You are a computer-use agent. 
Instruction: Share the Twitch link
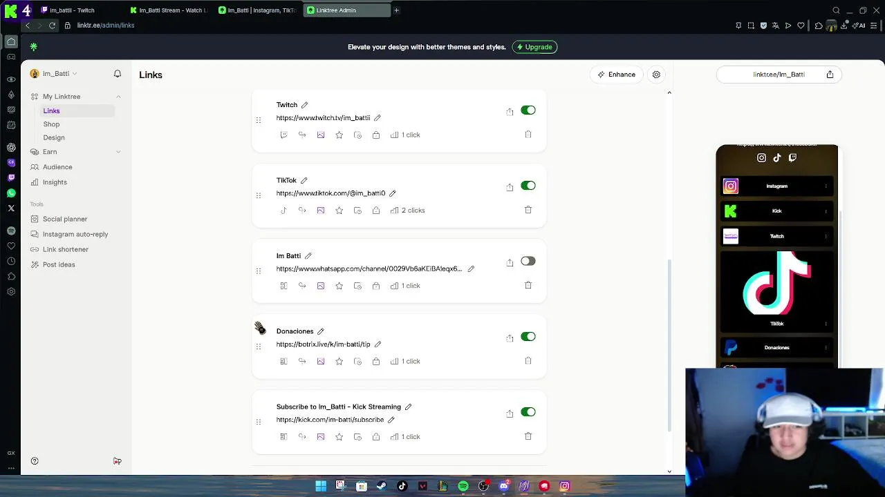point(510,111)
